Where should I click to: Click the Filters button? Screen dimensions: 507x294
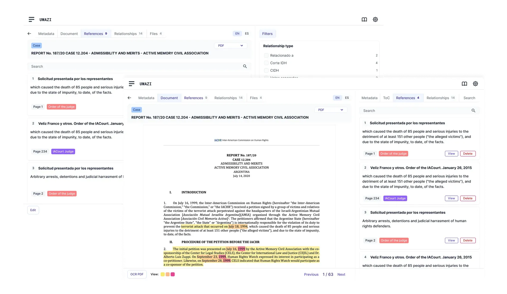click(267, 34)
